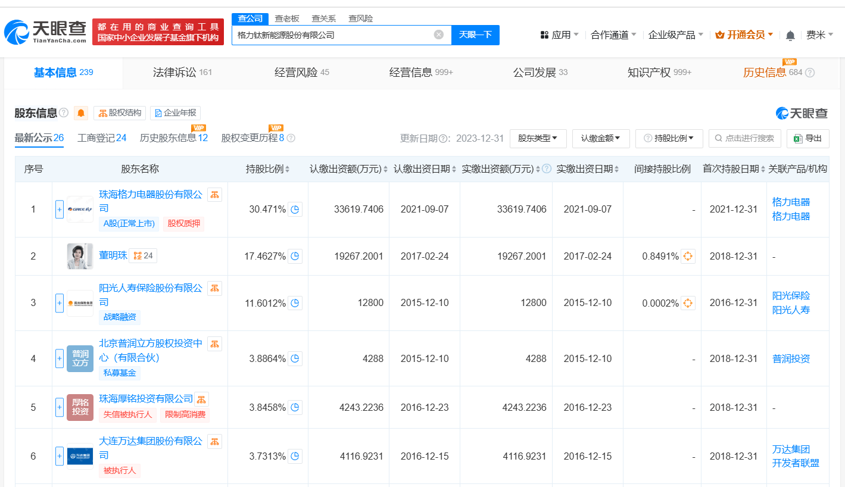This screenshot has height=487, width=845.
Task: Click the 导出 export button
Action: click(807, 138)
